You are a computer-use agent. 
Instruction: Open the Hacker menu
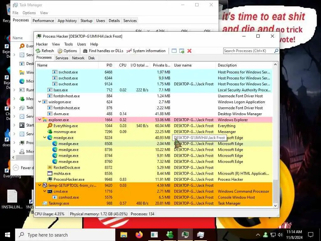click(42, 44)
